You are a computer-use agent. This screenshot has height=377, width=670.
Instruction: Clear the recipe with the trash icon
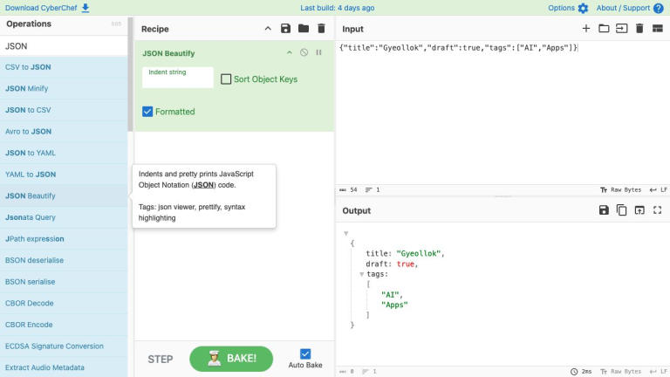[x=321, y=29]
